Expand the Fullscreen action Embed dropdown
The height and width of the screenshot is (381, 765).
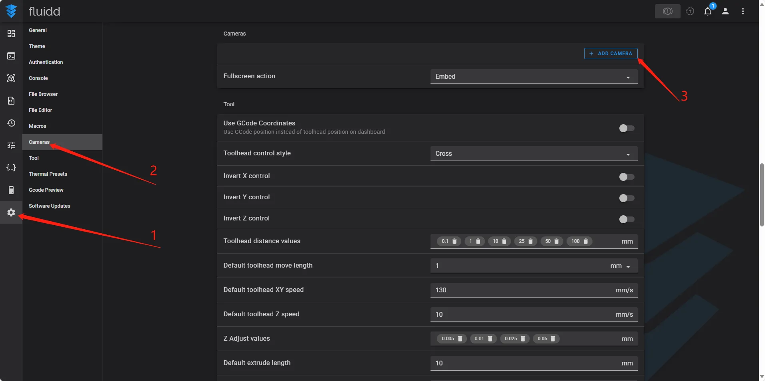[x=533, y=77]
